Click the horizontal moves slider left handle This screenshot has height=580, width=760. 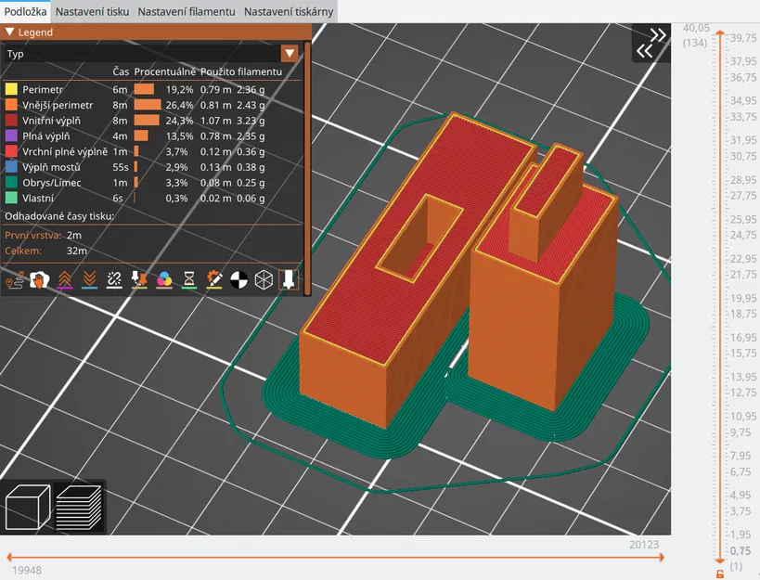[x=9, y=557]
